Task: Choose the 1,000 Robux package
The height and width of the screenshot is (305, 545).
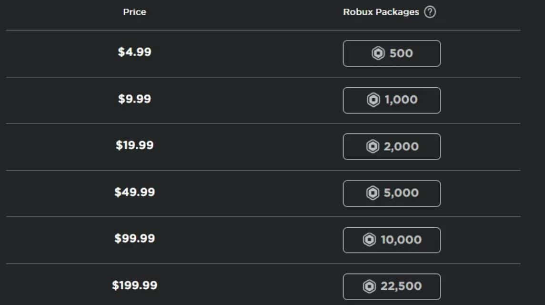Action: (392, 100)
